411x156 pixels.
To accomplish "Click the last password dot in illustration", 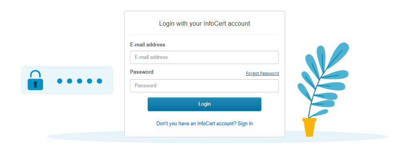I will pos(100,81).
